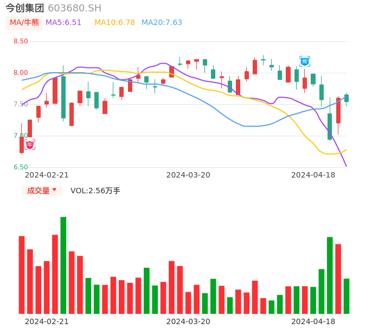Click the blue marker icon above the candles
This screenshot has width=372, height=329.
tap(305, 61)
